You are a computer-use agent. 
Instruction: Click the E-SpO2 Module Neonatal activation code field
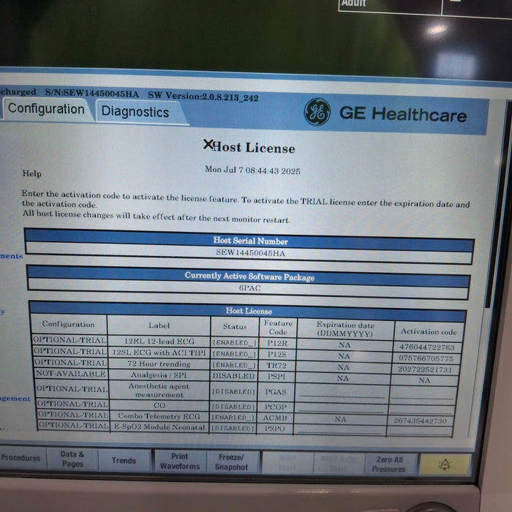pos(420,431)
